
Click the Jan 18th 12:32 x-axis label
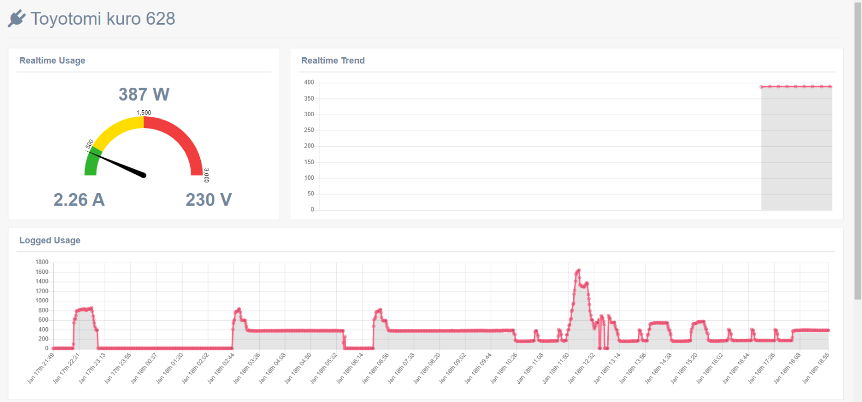pos(581,369)
